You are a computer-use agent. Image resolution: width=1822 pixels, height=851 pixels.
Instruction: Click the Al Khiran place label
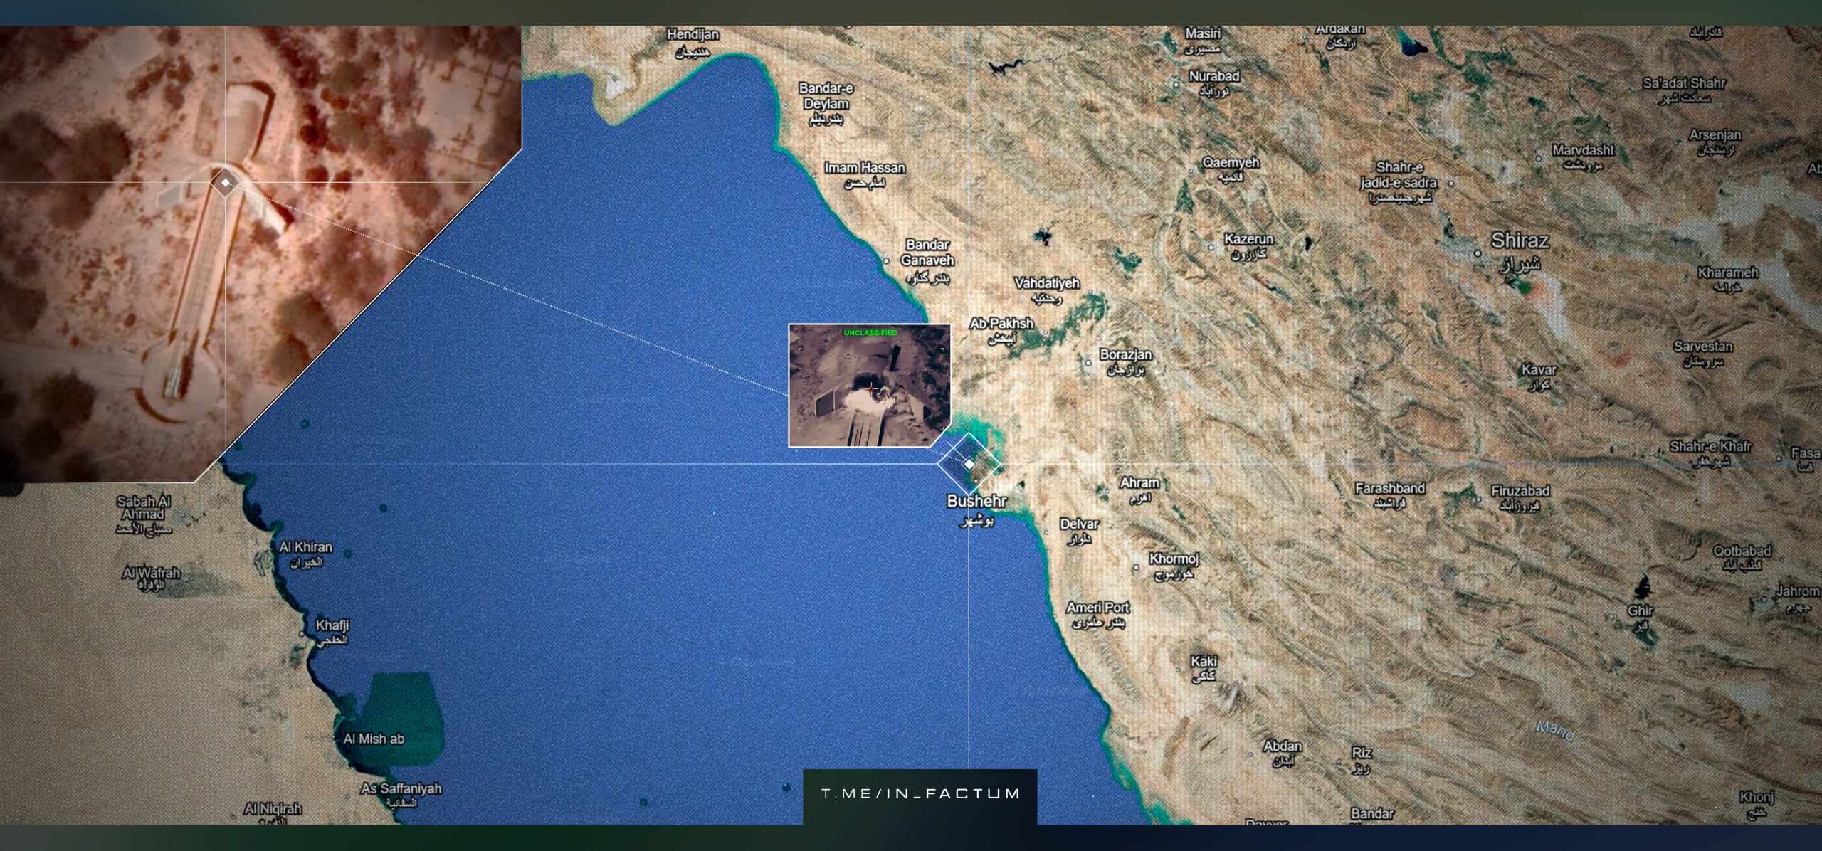[306, 547]
